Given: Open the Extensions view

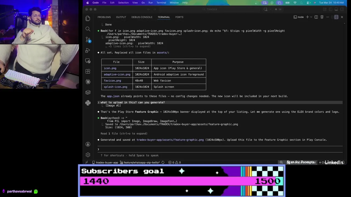Looking at the screenshot, I should pyautogui.click(x=88, y=71).
